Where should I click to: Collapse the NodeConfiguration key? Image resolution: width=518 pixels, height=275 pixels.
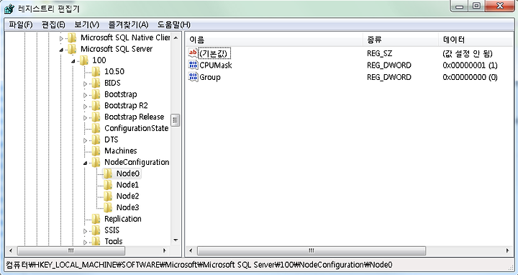coord(85,163)
